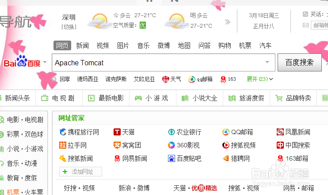Click tomorrow's cloudy weather icon
The image size is (328, 195).
coord(176,21)
